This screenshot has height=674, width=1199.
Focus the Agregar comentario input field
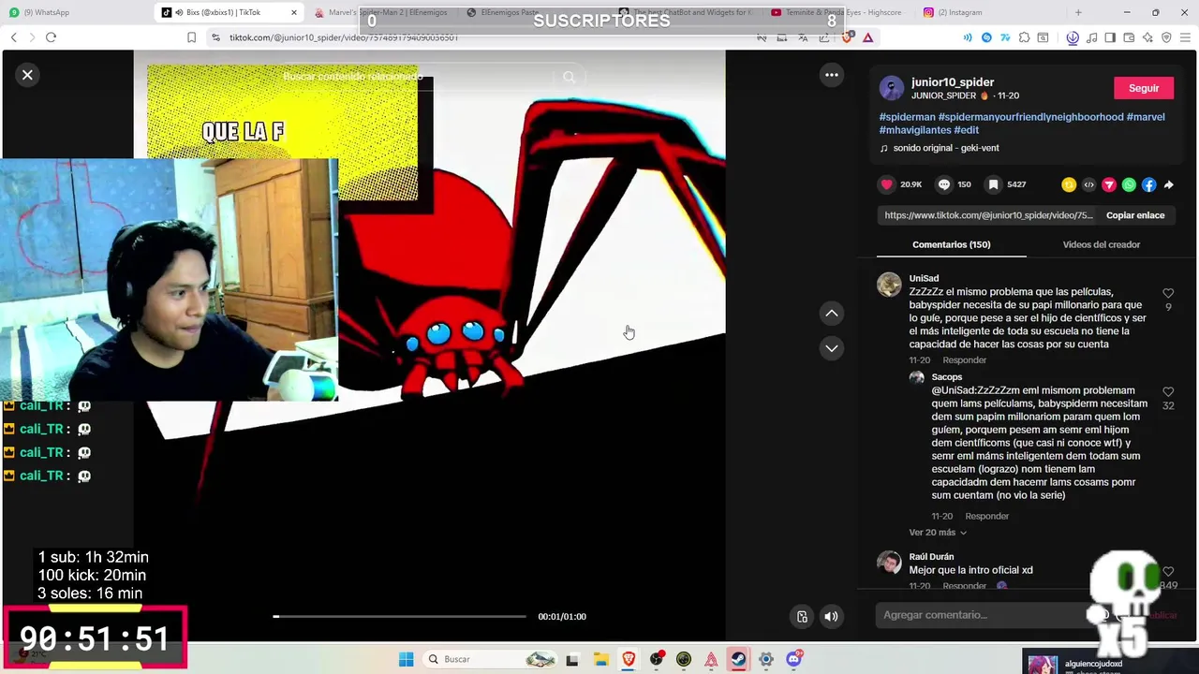pos(984,615)
